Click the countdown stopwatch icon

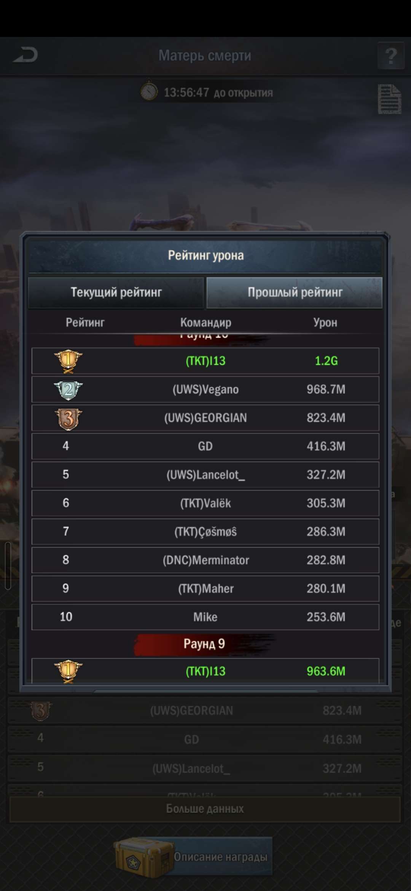(x=149, y=91)
